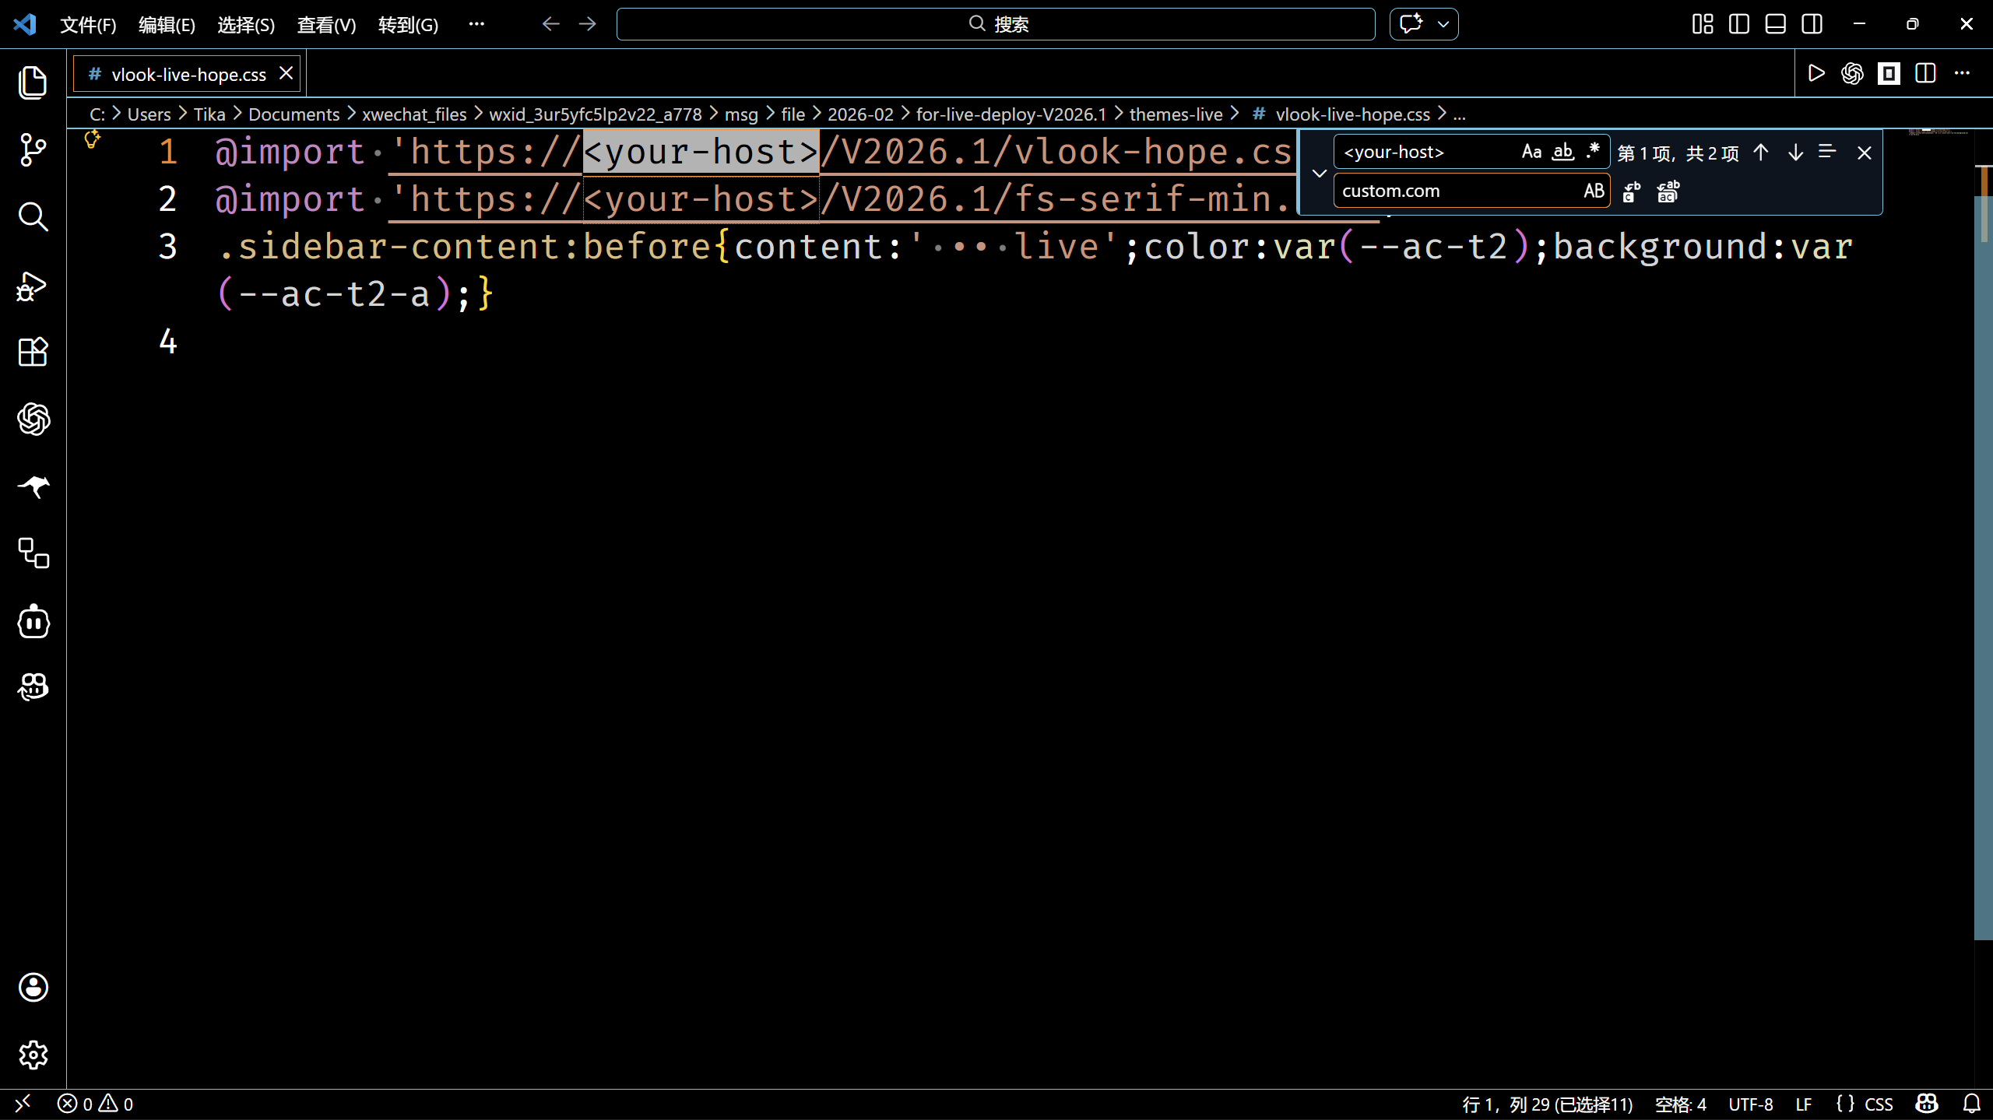Collapse the replace row chevron

pyautogui.click(x=1319, y=173)
